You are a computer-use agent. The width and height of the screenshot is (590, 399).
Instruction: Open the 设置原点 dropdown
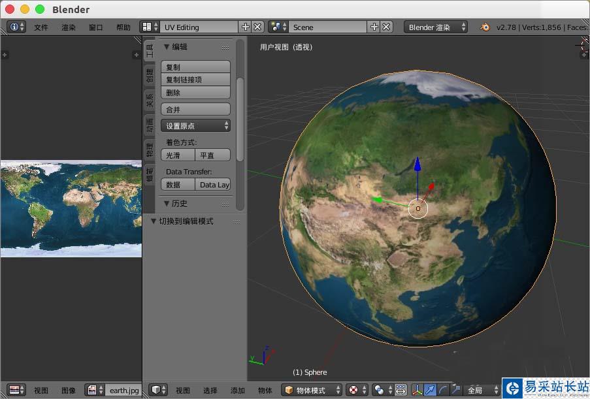pos(196,125)
